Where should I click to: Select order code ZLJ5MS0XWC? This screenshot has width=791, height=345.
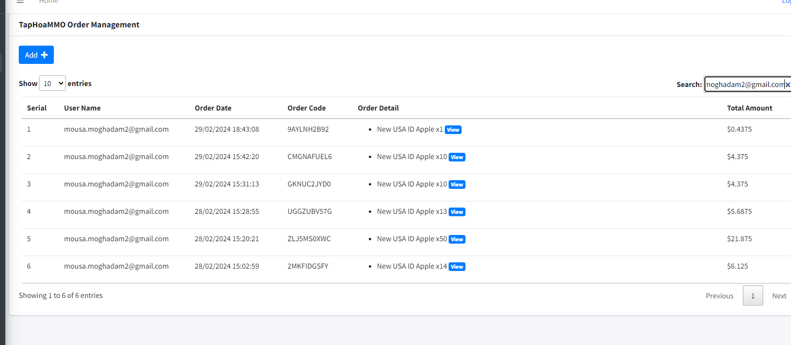point(309,239)
